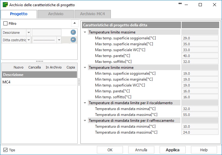Edit Min temp. superficiale WC value 19.0
The height and width of the screenshot is (155, 222).
[x=200, y=85]
